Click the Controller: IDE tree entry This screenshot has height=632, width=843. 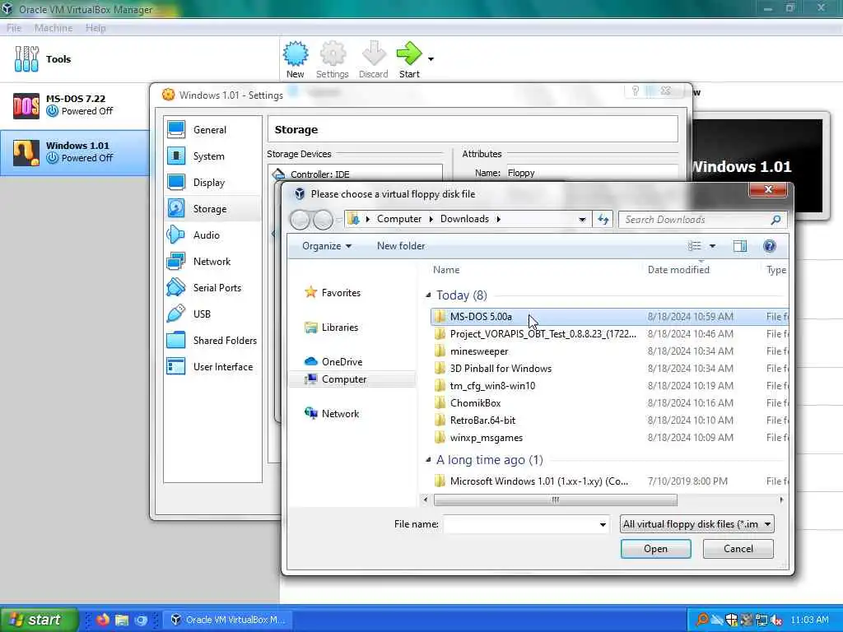(320, 174)
